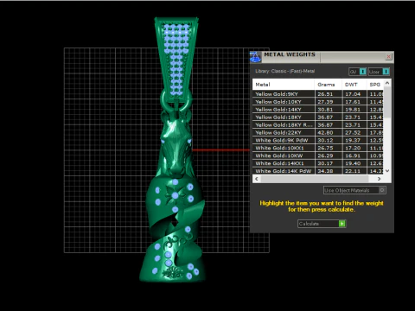Click the table's scroll up arrow
This screenshot has width=415, height=311.
pos(387,83)
